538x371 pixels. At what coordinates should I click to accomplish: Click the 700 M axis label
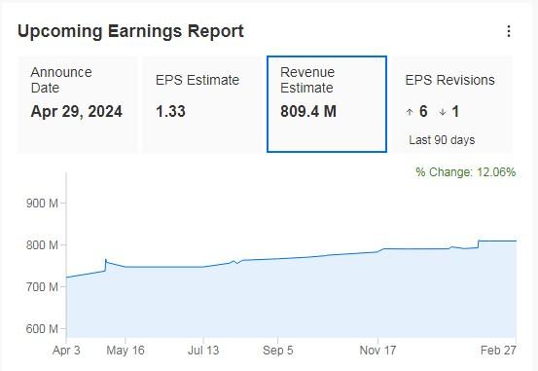pyautogui.click(x=42, y=287)
